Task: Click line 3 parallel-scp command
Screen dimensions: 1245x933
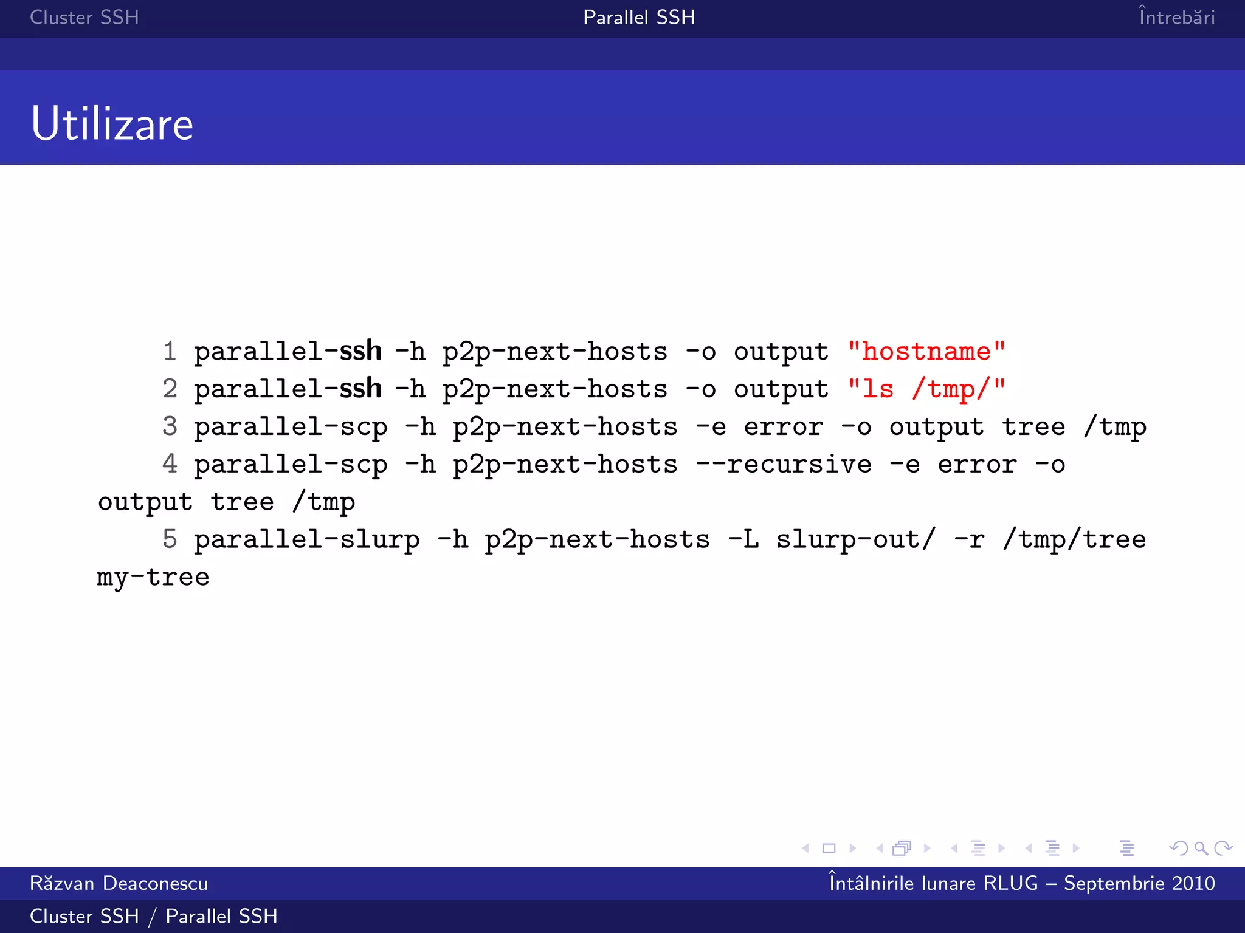Action: click(671, 426)
